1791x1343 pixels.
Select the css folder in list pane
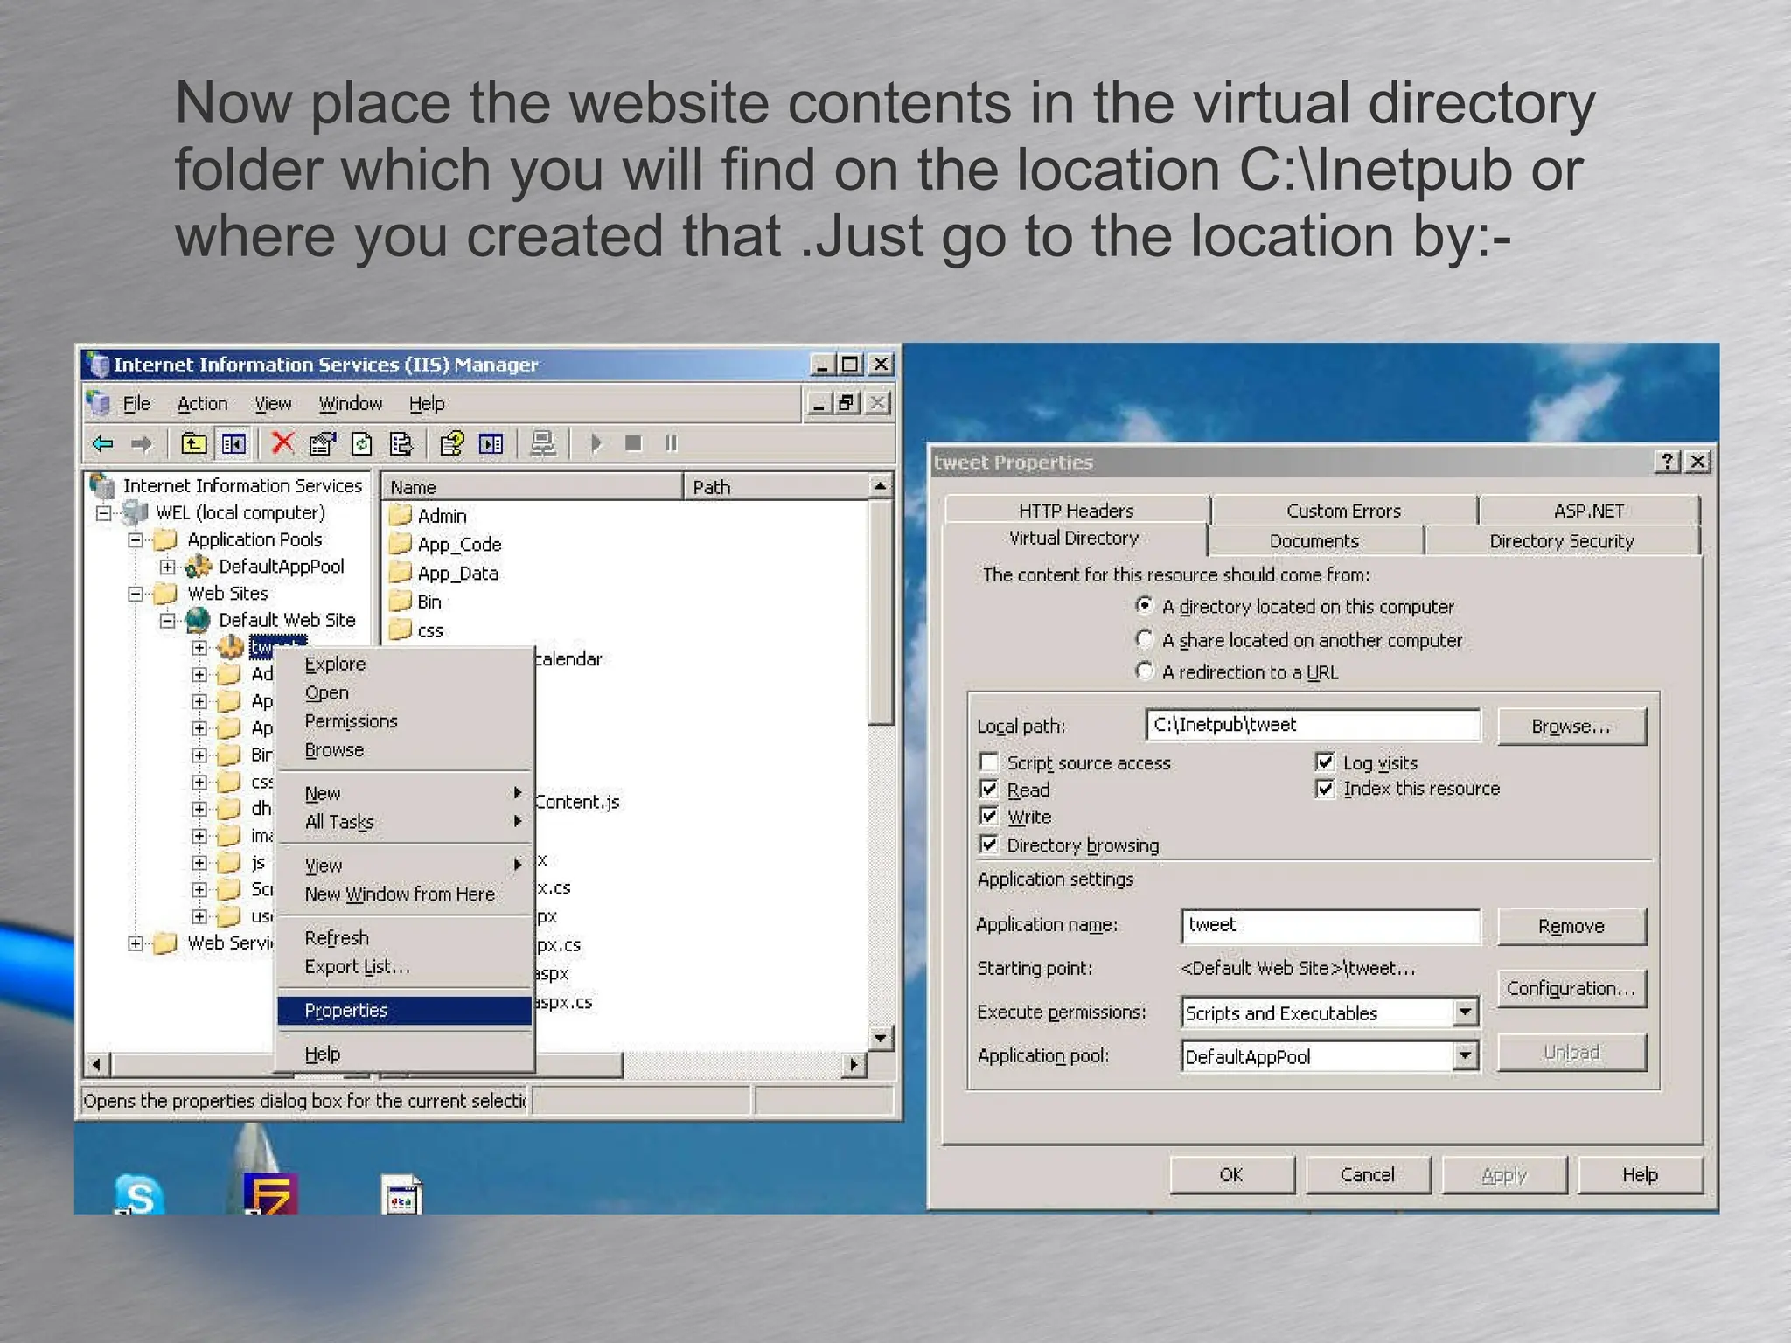click(x=416, y=630)
